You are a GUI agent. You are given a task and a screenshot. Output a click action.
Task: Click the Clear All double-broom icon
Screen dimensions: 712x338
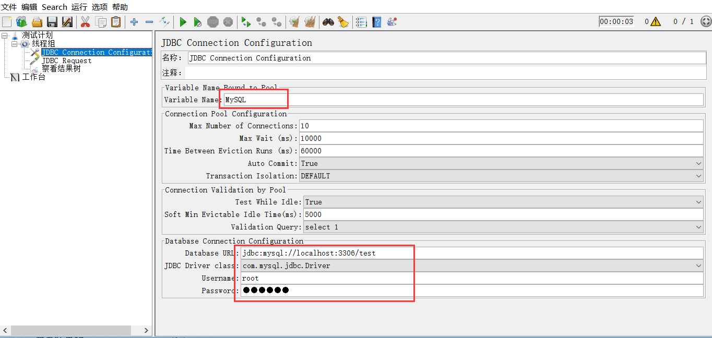pos(310,22)
